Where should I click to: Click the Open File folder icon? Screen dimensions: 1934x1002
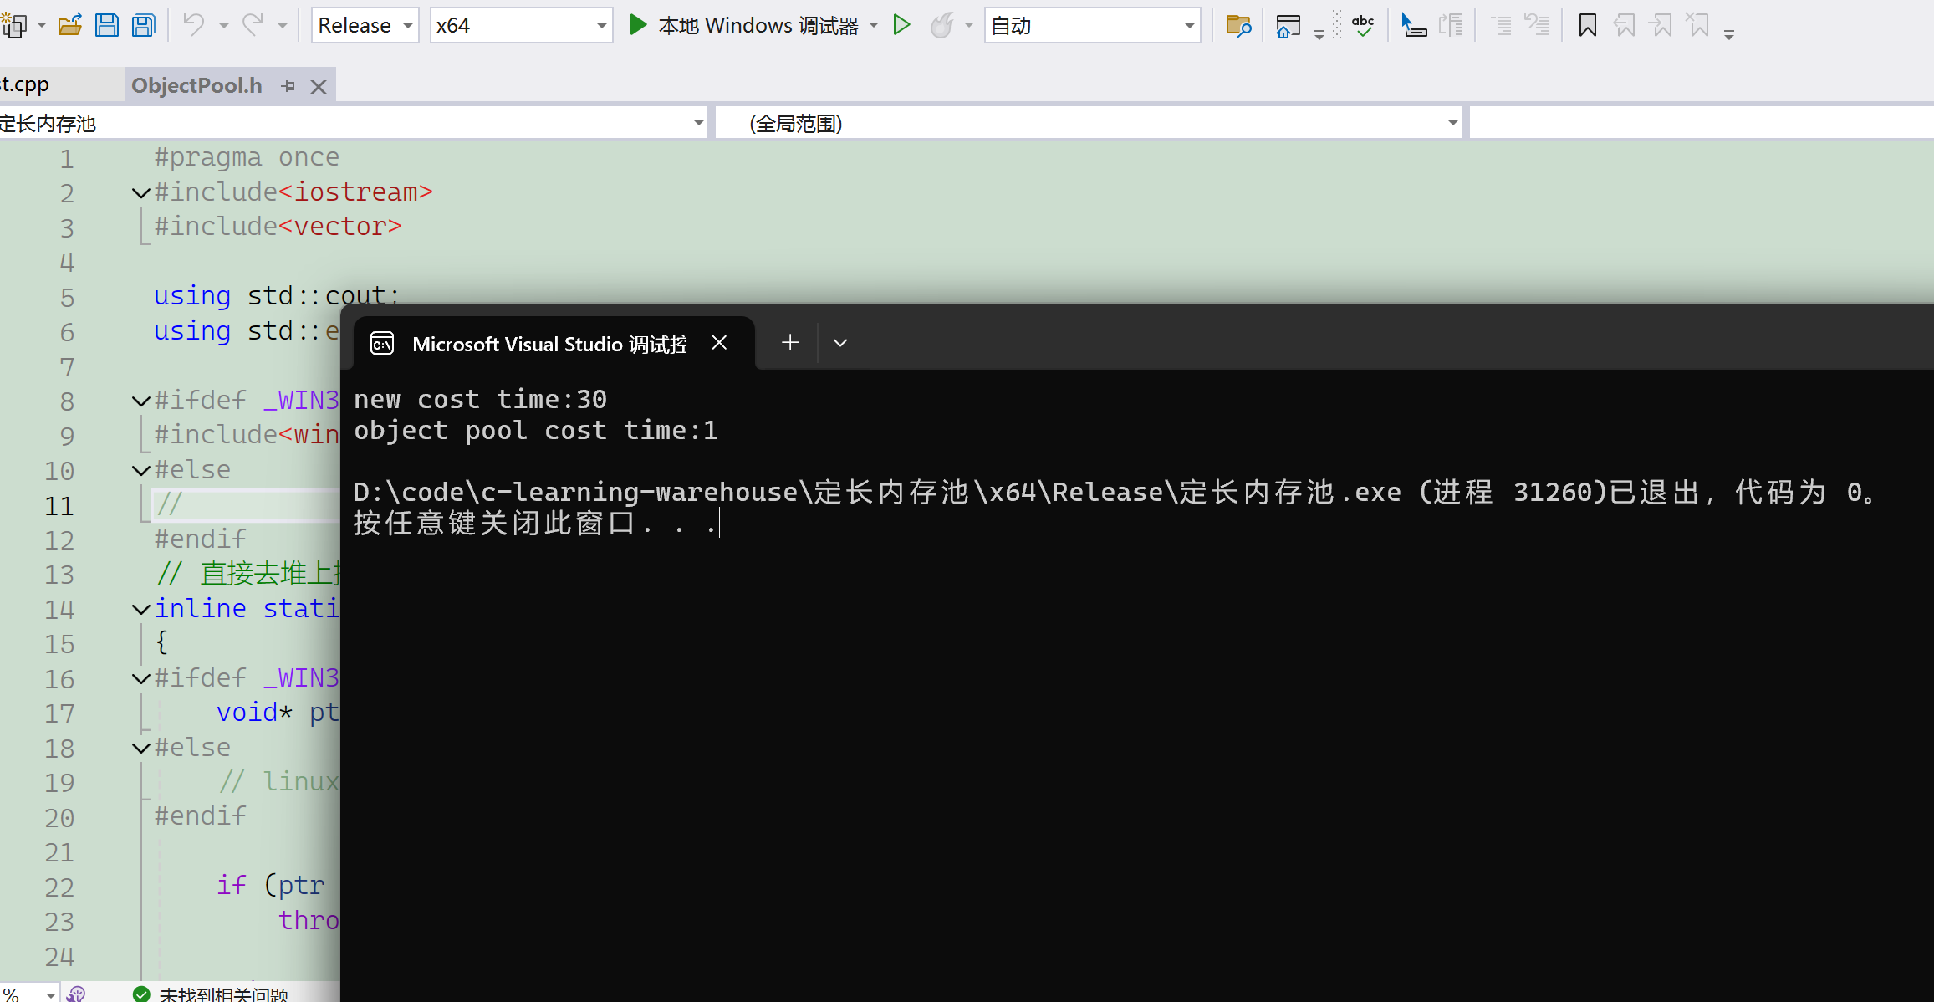pyautogui.click(x=69, y=25)
